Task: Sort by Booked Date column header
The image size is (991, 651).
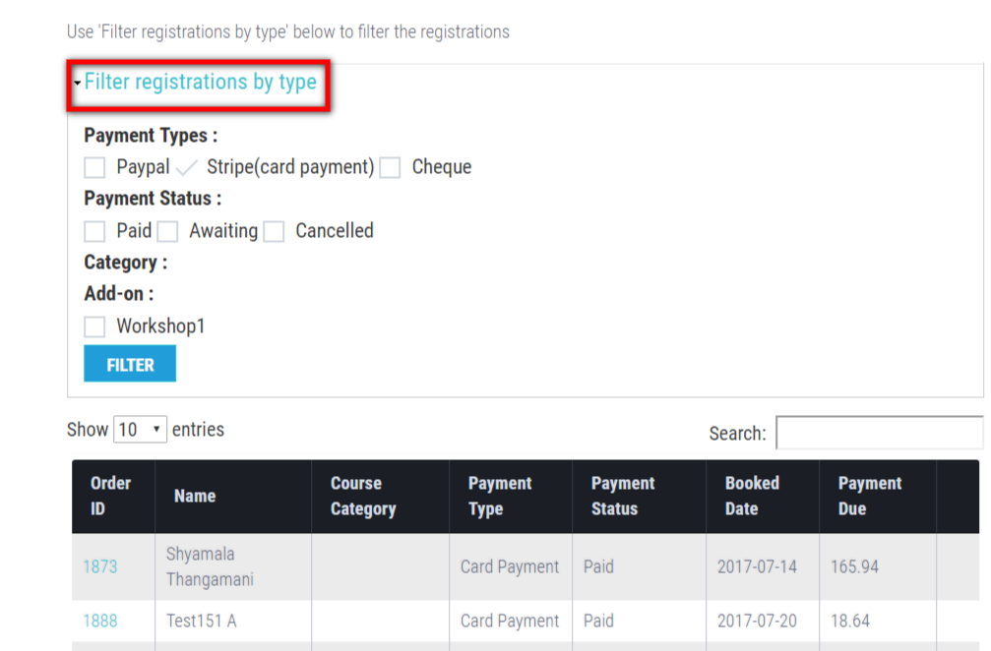Action: [763, 497]
